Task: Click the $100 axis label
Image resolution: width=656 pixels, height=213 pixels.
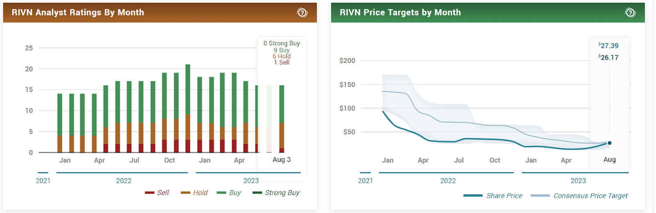Action: 347,108
